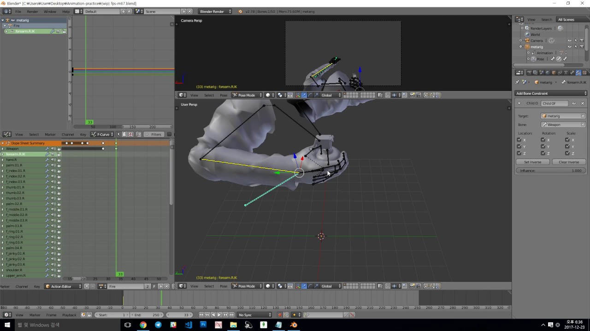Toggle Camera visibility eye in outliner
590x331 pixels.
coord(569,40)
